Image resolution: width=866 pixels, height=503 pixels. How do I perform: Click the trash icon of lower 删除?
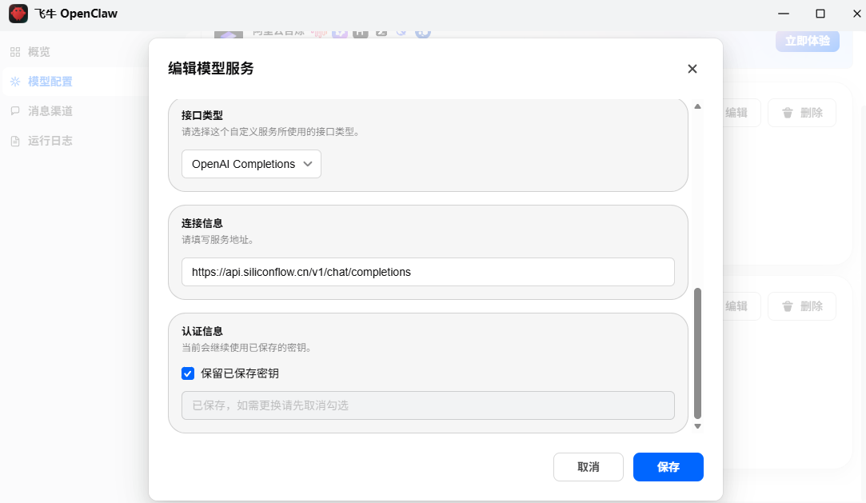point(788,306)
